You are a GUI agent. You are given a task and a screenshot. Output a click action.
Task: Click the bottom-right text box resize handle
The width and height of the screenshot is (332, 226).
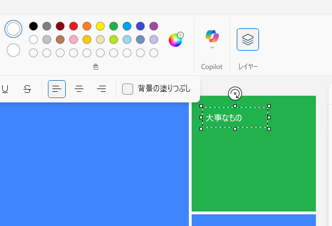tap(269, 129)
